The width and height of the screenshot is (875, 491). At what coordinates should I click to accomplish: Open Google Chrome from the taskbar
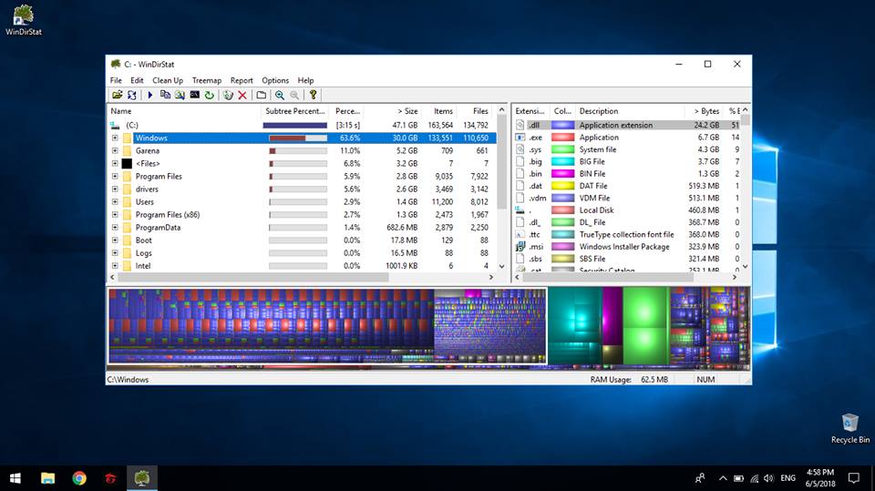click(x=79, y=477)
